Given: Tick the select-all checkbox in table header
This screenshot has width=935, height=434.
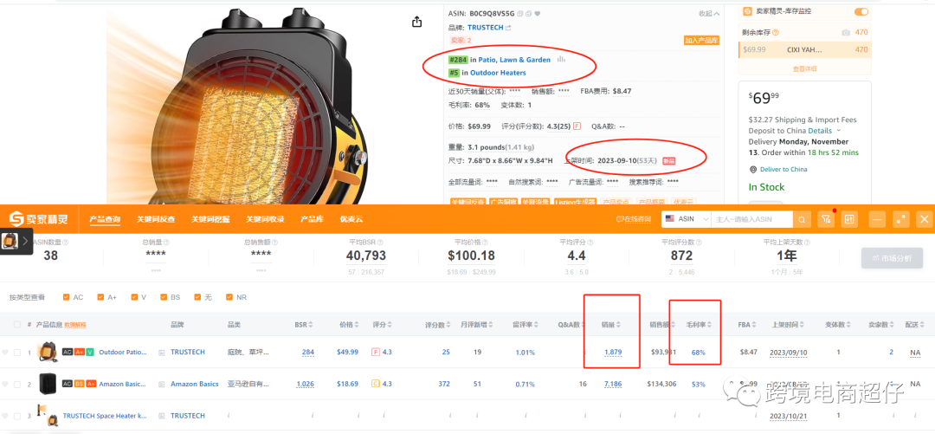Looking at the screenshot, I should click(x=17, y=325).
